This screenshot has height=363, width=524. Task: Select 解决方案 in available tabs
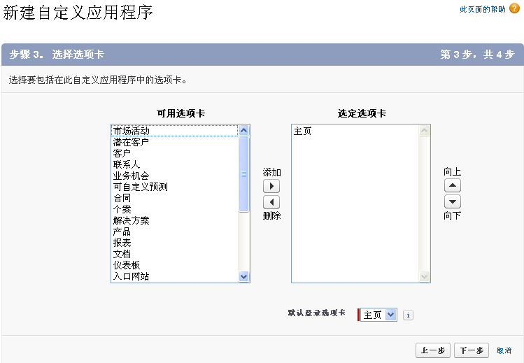click(x=131, y=220)
